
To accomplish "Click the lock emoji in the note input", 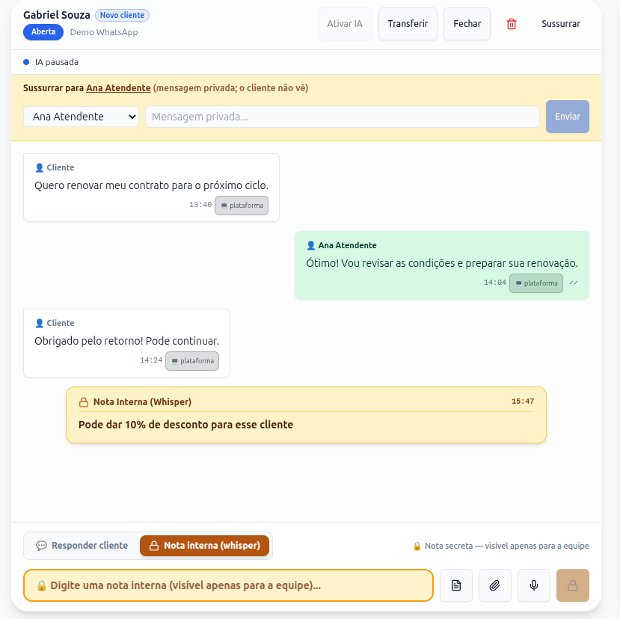I will [41, 586].
